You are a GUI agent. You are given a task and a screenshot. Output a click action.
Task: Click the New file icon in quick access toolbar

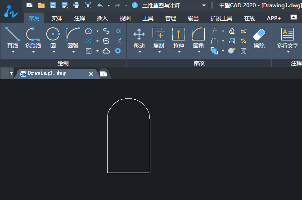pos(29,5)
